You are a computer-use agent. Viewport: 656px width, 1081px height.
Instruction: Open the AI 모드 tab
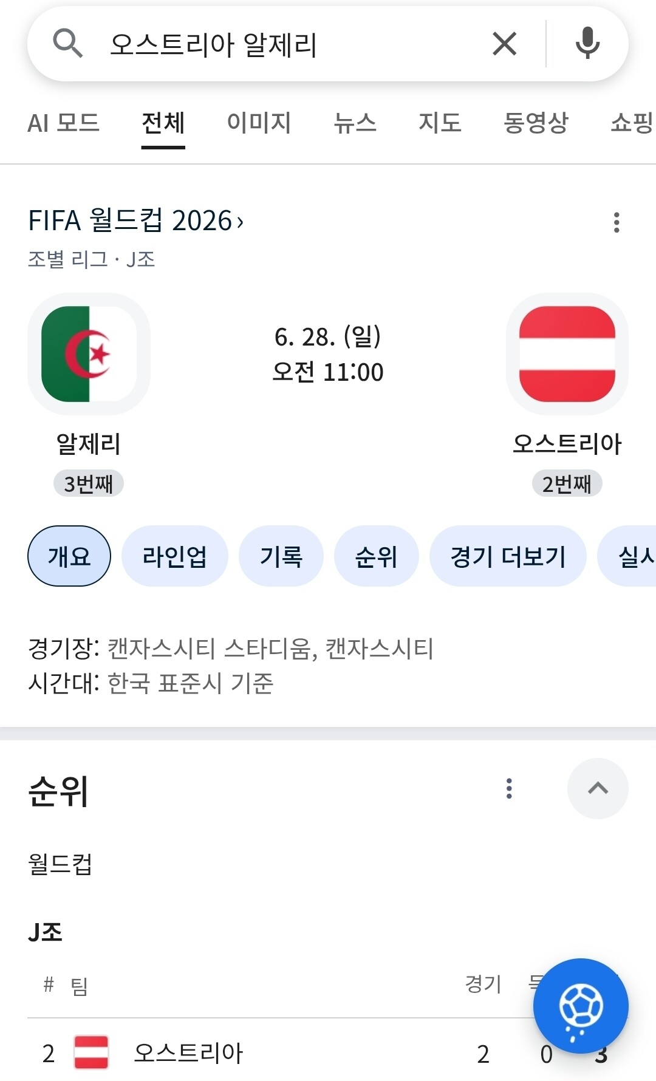pos(63,123)
